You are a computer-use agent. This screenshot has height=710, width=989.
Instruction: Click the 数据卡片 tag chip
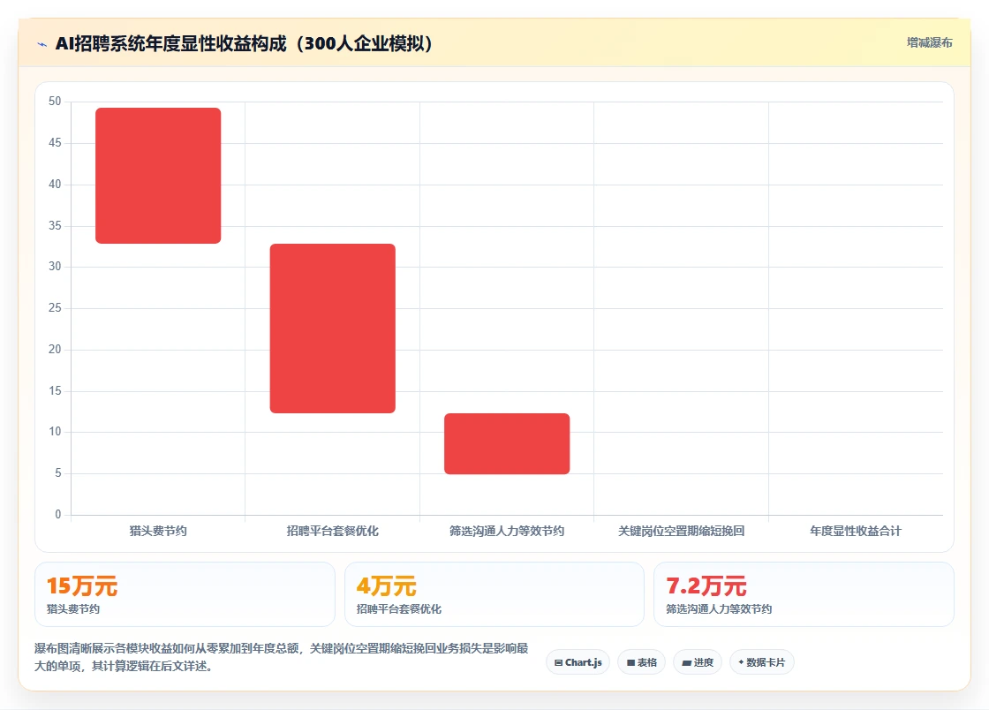(762, 662)
